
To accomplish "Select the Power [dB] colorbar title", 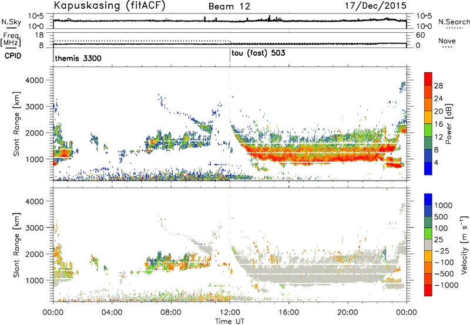I will [x=449, y=124].
